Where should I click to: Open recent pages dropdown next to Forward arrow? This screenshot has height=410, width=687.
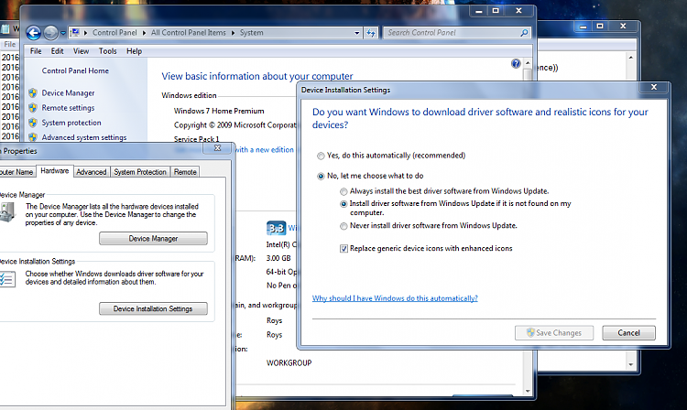[x=62, y=33]
